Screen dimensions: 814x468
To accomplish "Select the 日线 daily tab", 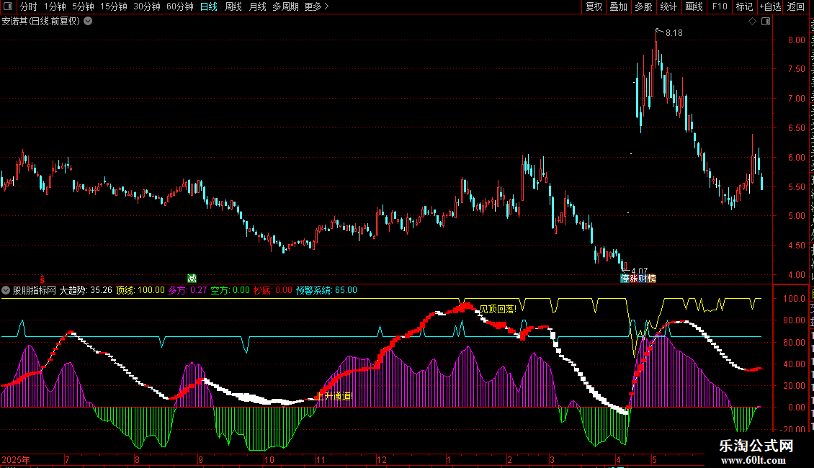I will point(209,6).
